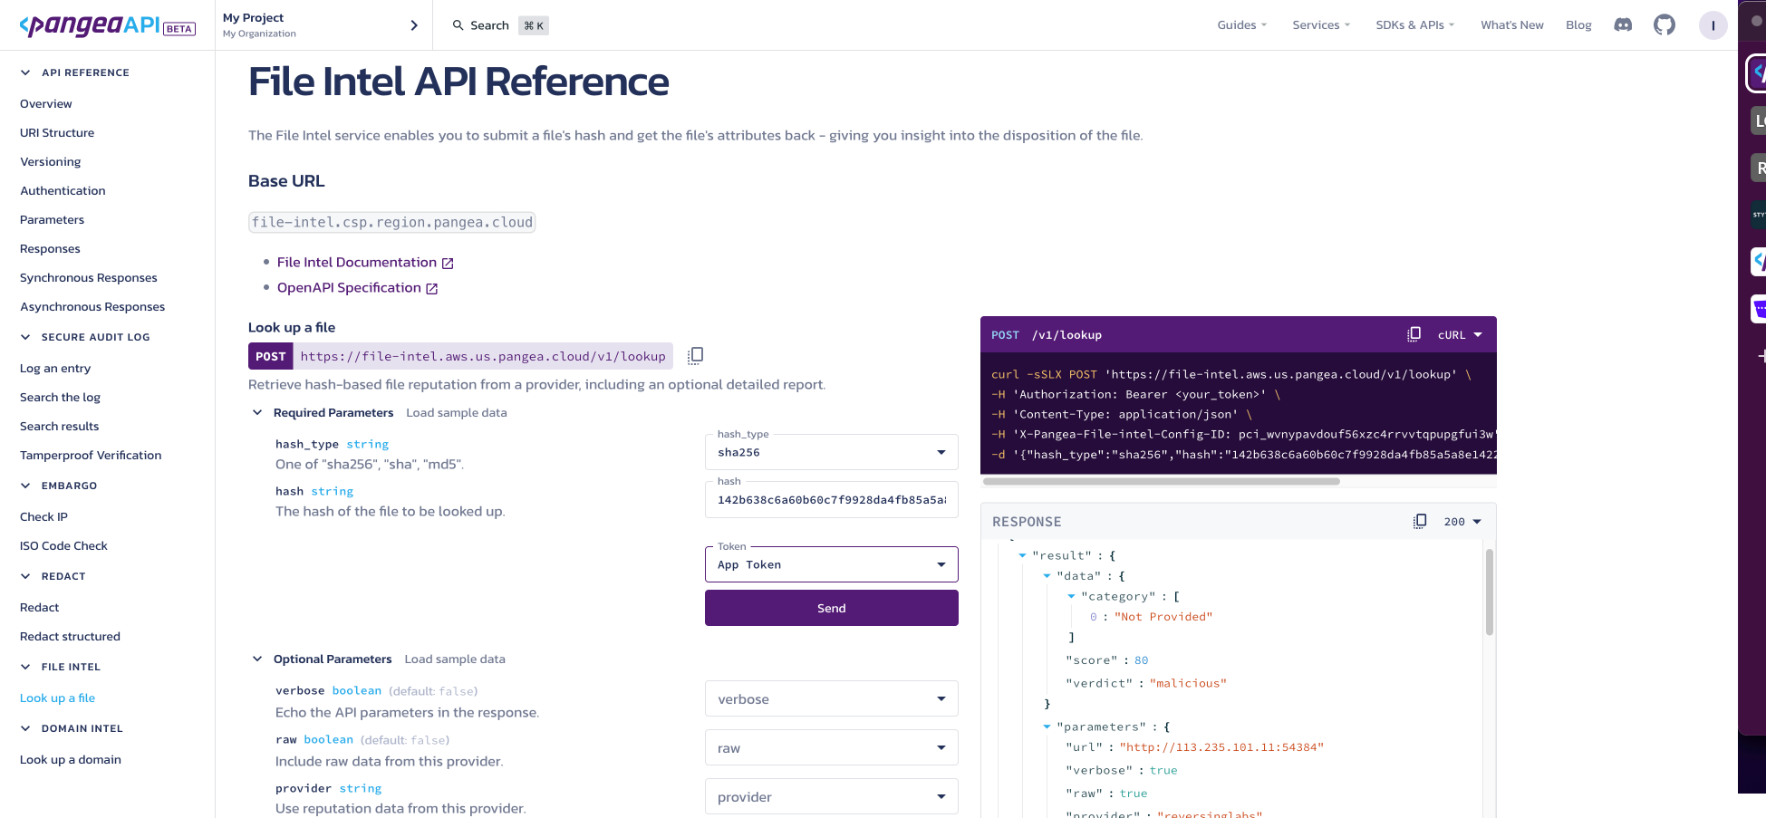
Task: Change the cURL language dropdown
Action: point(1460,334)
